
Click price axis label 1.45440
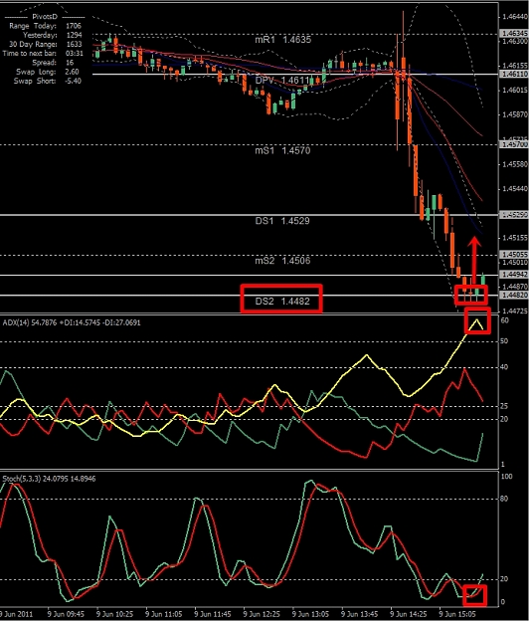pyautogui.click(x=515, y=189)
